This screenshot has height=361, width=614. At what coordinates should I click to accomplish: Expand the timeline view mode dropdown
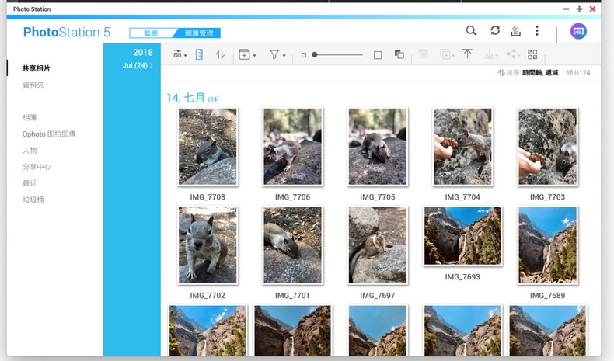coord(180,54)
